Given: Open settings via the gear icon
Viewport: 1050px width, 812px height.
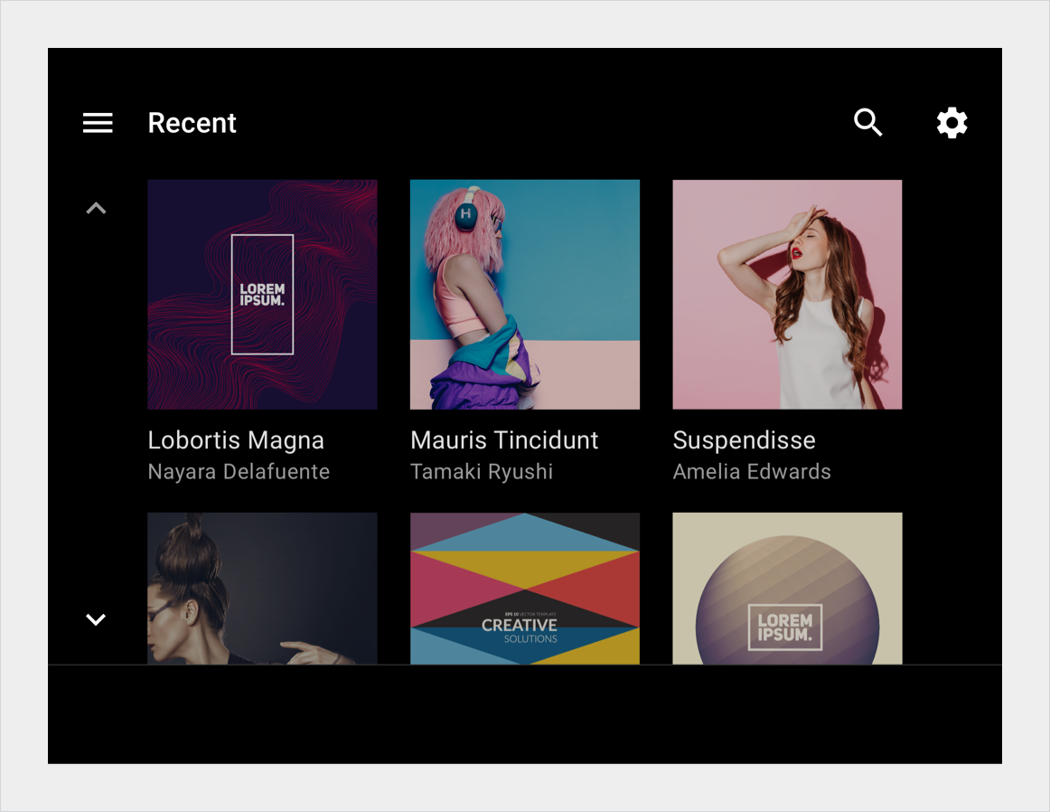Looking at the screenshot, I should [x=952, y=123].
